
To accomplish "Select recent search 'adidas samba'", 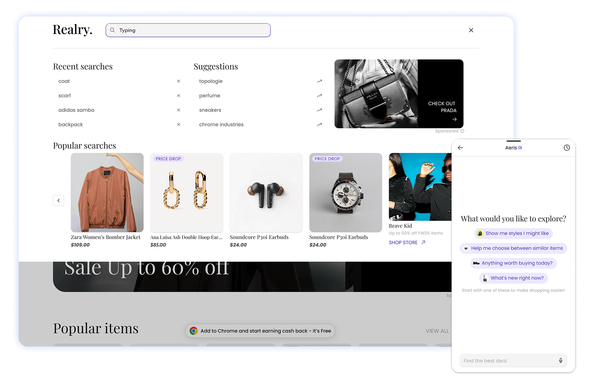I will click(x=76, y=110).
